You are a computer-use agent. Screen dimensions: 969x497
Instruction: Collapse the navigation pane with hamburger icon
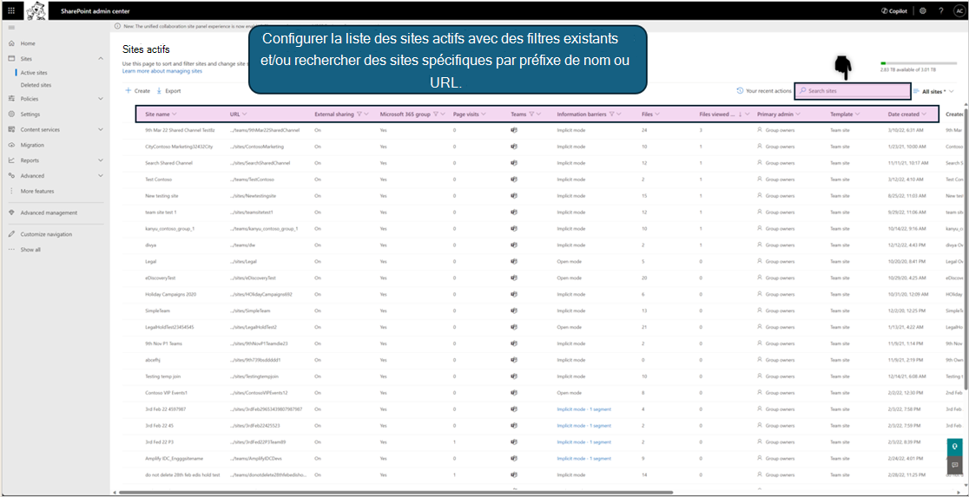[x=11, y=28]
